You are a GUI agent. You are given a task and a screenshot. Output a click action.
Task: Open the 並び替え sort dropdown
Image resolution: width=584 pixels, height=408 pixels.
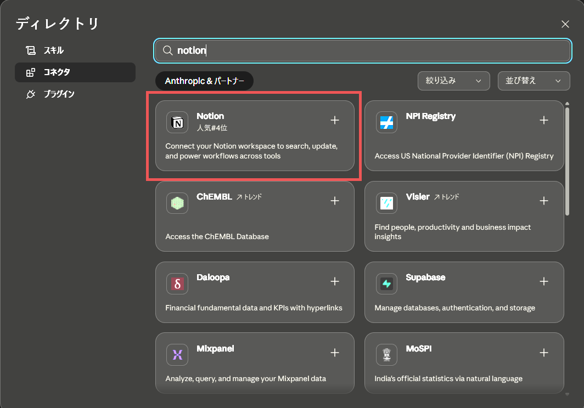click(x=534, y=81)
